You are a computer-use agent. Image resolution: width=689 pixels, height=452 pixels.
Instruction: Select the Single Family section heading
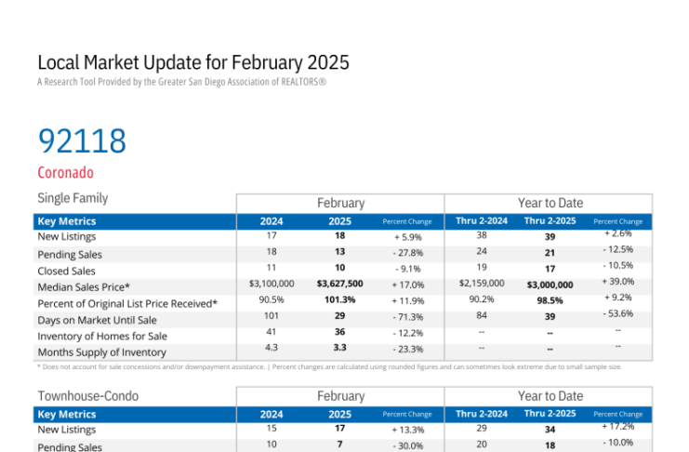point(73,198)
